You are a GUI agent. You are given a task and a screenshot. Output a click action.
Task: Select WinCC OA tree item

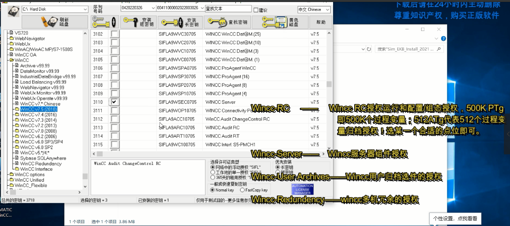26,55
